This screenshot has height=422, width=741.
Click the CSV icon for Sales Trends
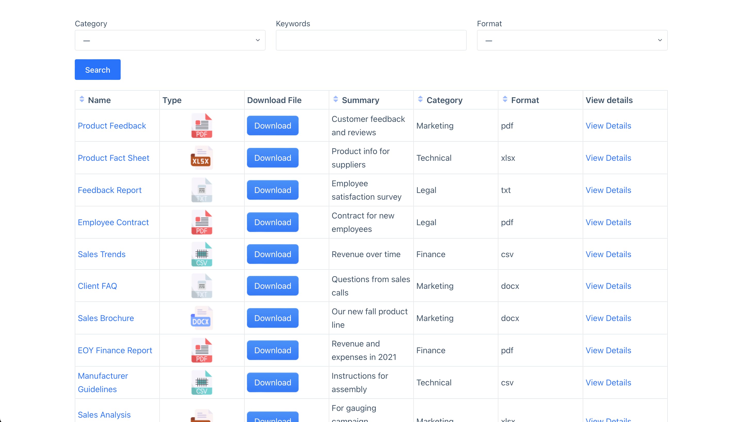tap(202, 254)
